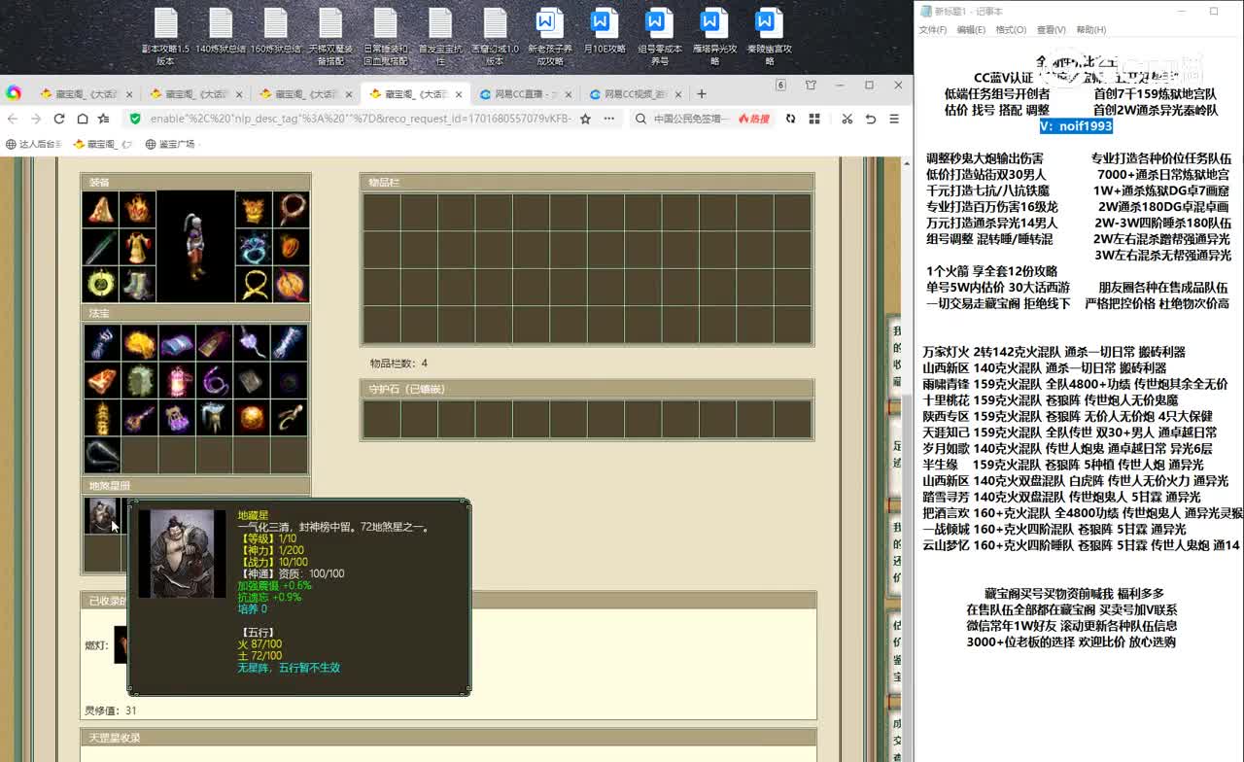Open Notepad 查看(V) menu
1244x762 pixels.
tap(1051, 30)
